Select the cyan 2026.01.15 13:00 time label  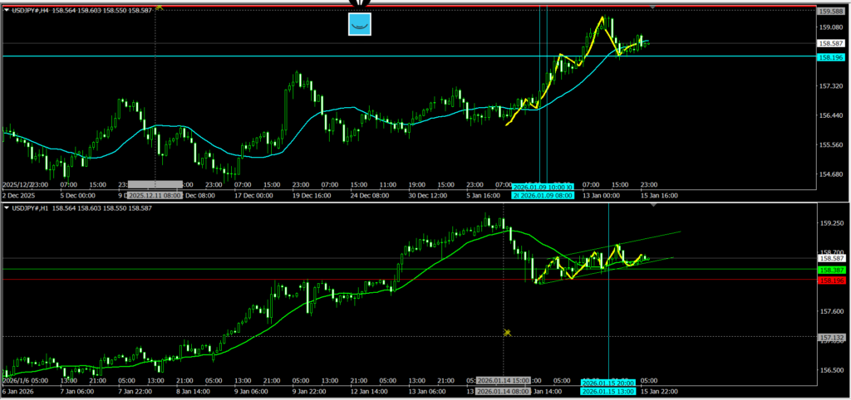pos(608,391)
